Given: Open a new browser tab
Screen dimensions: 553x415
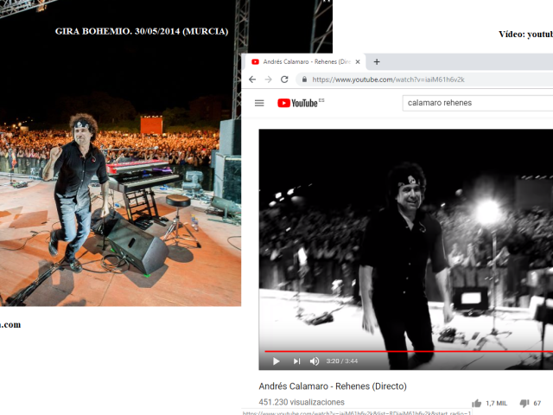Looking at the screenshot, I should pyautogui.click(x=377, y=61).
